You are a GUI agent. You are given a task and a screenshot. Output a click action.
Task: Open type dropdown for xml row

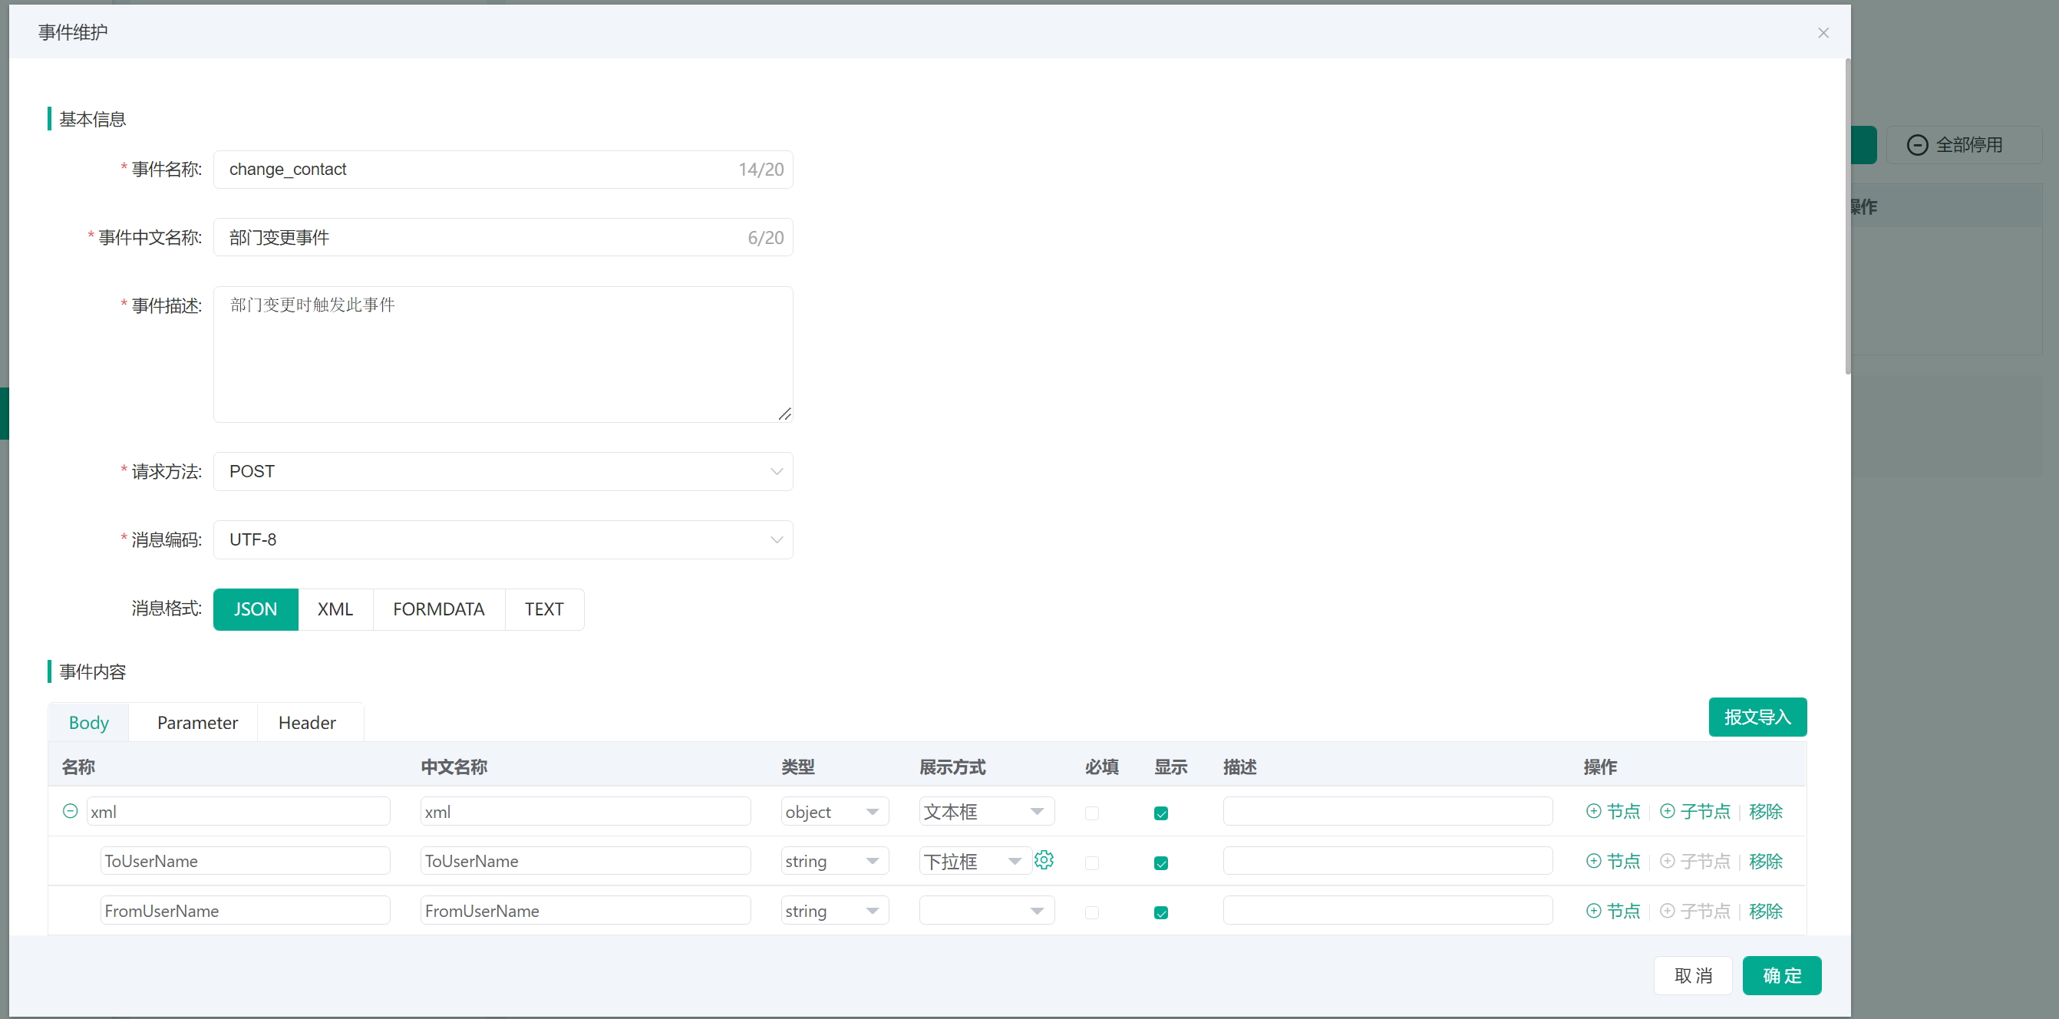tap(834, 811)
